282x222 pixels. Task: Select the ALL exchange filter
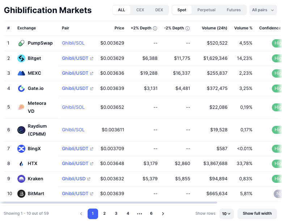(x=121, y=10)
